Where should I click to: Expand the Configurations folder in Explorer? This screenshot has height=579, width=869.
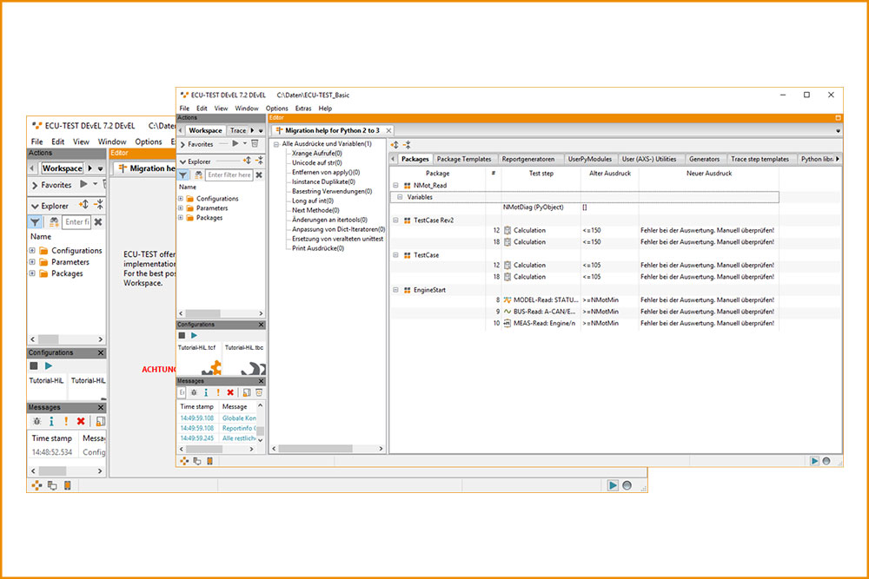(x=180, y=197)
